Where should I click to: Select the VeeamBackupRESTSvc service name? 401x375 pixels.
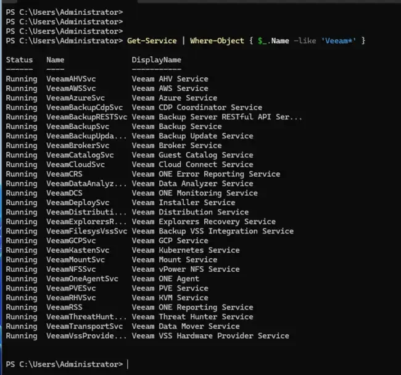pos(87,117)
